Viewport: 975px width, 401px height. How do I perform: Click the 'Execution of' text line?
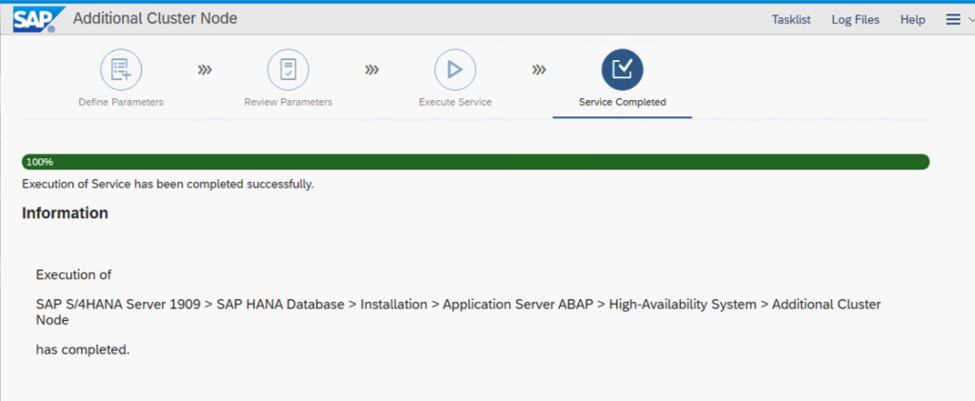73,274
